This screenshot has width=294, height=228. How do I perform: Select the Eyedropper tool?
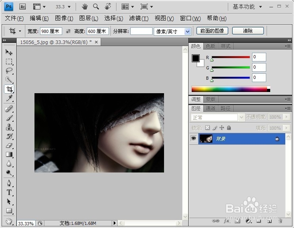coord(9,98)
